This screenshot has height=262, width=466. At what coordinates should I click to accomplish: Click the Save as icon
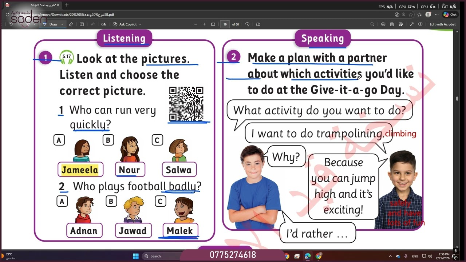click(x=401, y=24)
